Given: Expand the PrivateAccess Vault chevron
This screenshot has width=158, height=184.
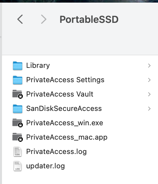Looking at the screenshot, I should point(149,94).
